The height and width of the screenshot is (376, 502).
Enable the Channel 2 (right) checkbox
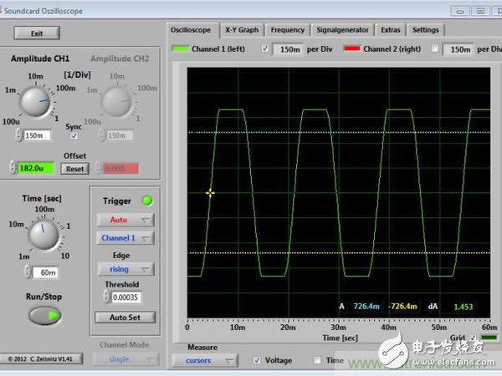point(433,49)
